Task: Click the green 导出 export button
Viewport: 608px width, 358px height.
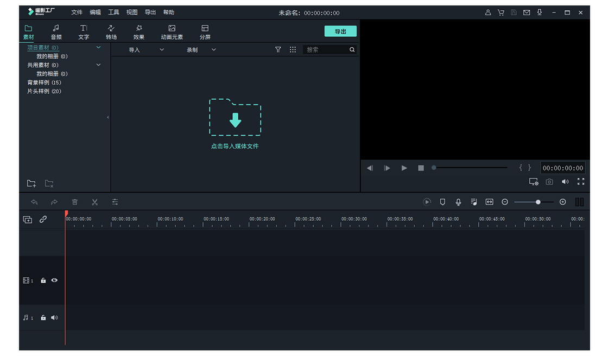Action: coord(340,31)
